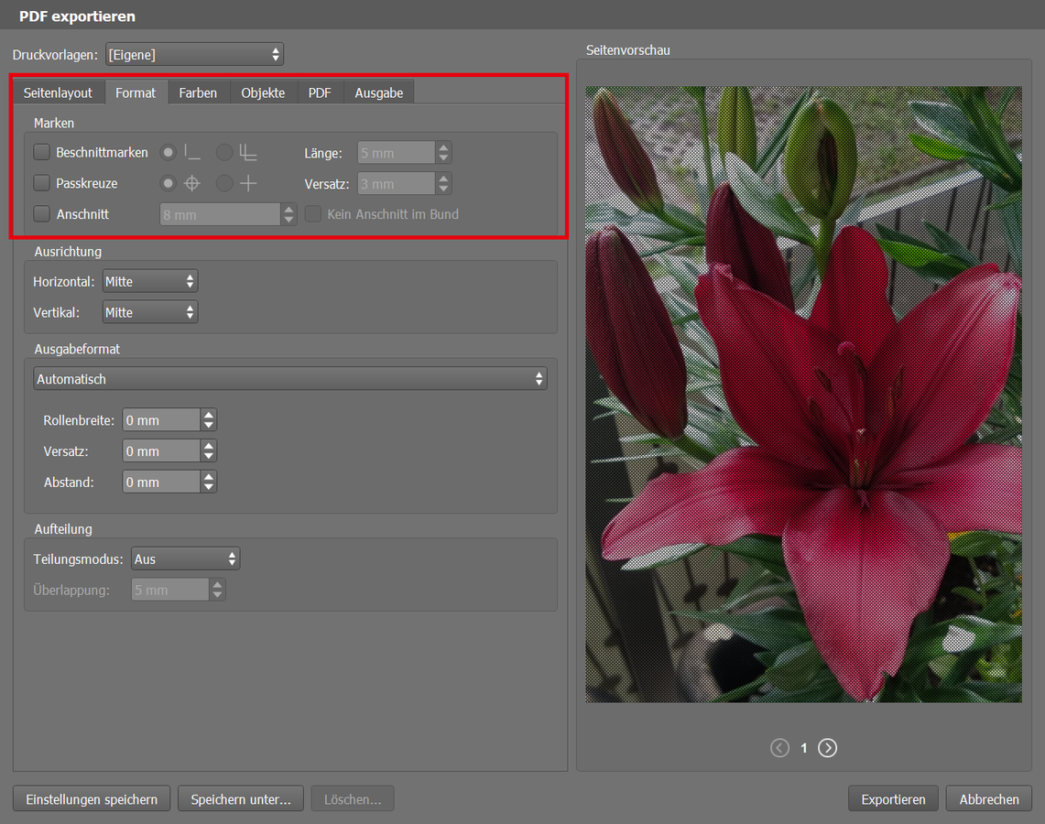This screenshot has width=1045, height=824.
Task: Click the Rollenbreite stepper arrows
Action: point(209,420)
